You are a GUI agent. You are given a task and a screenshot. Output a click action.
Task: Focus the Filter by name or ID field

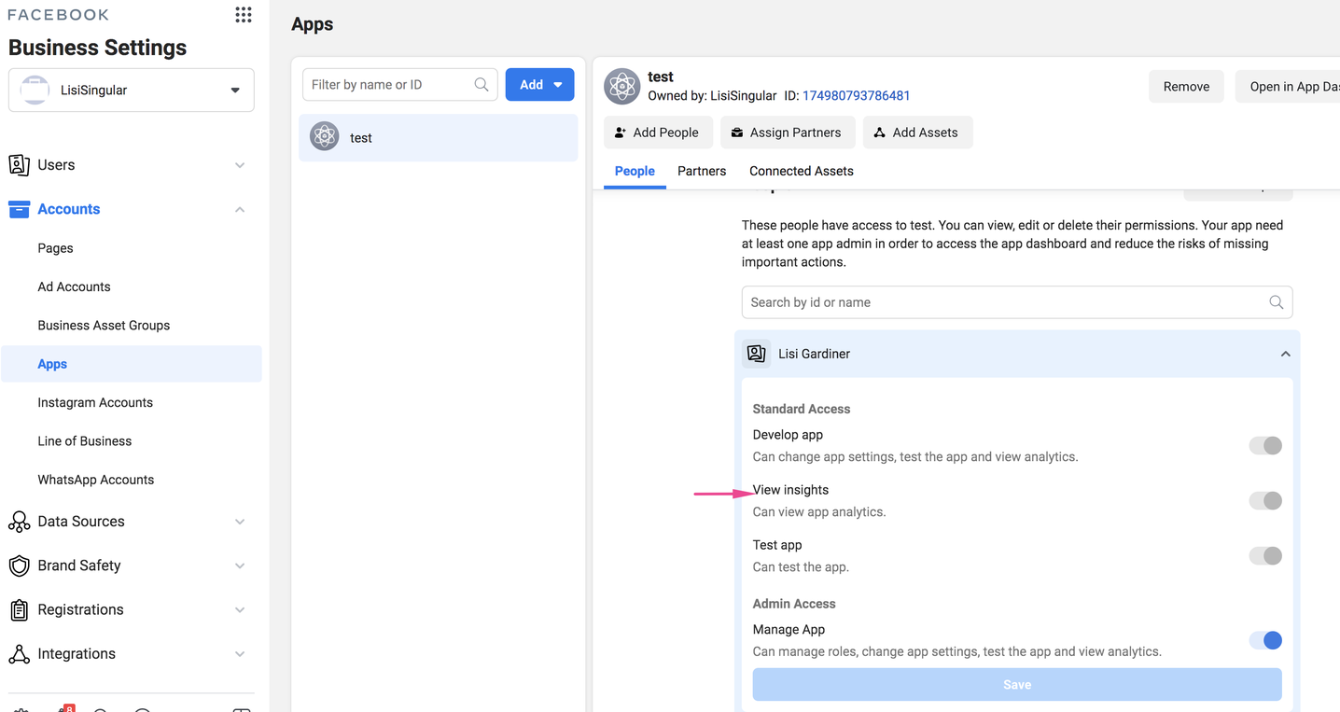coord(400,85)
